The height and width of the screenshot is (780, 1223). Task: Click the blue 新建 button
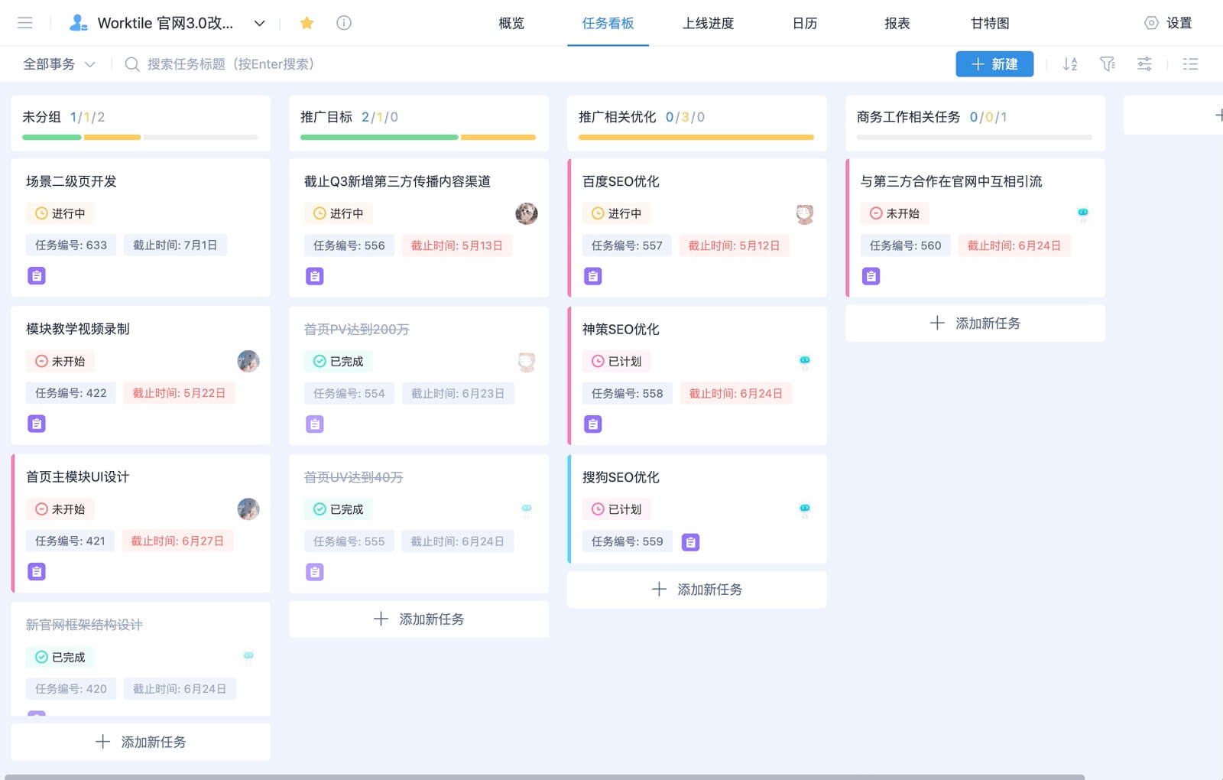coord(994,64)
